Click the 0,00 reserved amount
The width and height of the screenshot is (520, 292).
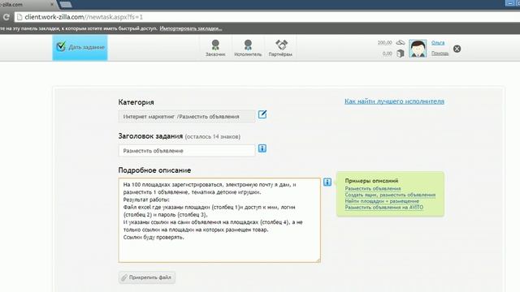pos(387,54)
